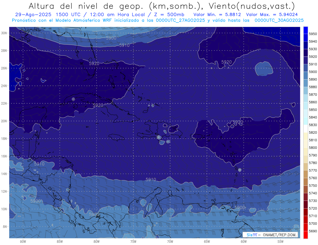Pick the bright red swatch below 5690
The image size is (318, 245).
306,235
